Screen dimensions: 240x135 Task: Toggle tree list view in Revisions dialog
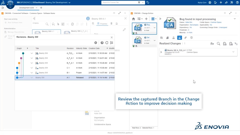point(111,43)
